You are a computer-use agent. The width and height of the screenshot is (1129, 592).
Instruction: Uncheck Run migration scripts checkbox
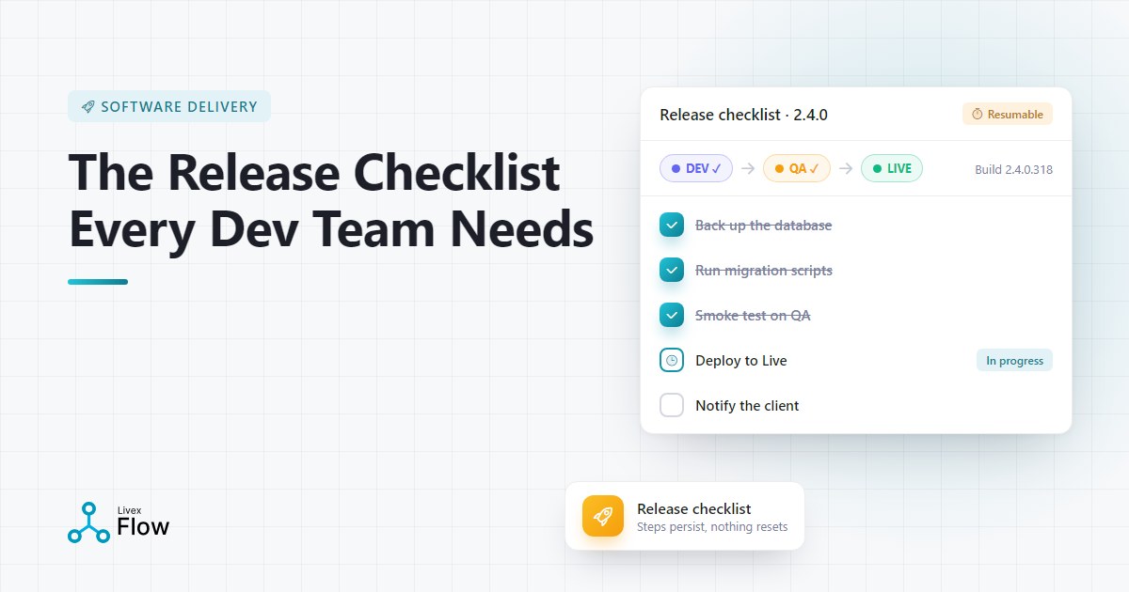[672, 270]
